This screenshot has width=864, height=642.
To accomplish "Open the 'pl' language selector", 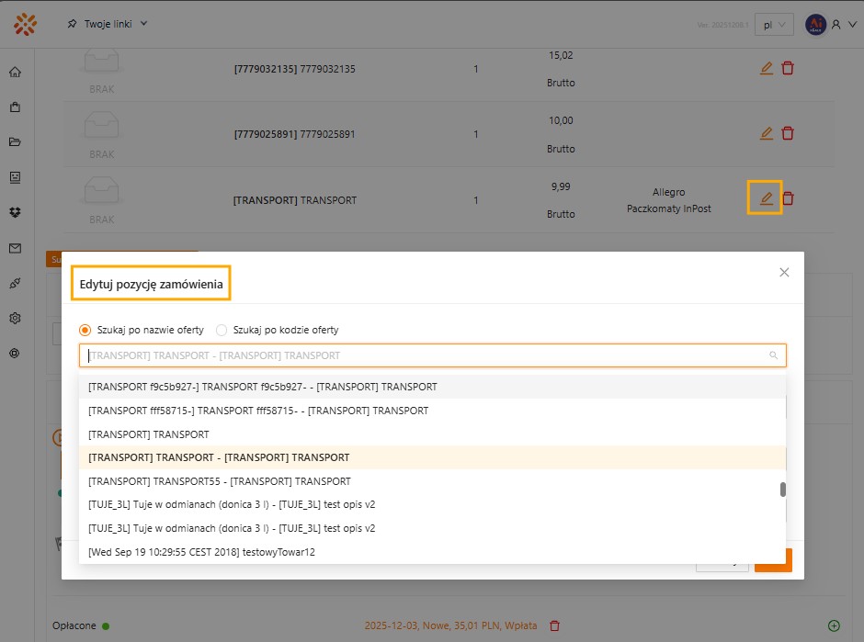I will pyautogui.click(x=773, y=26).
